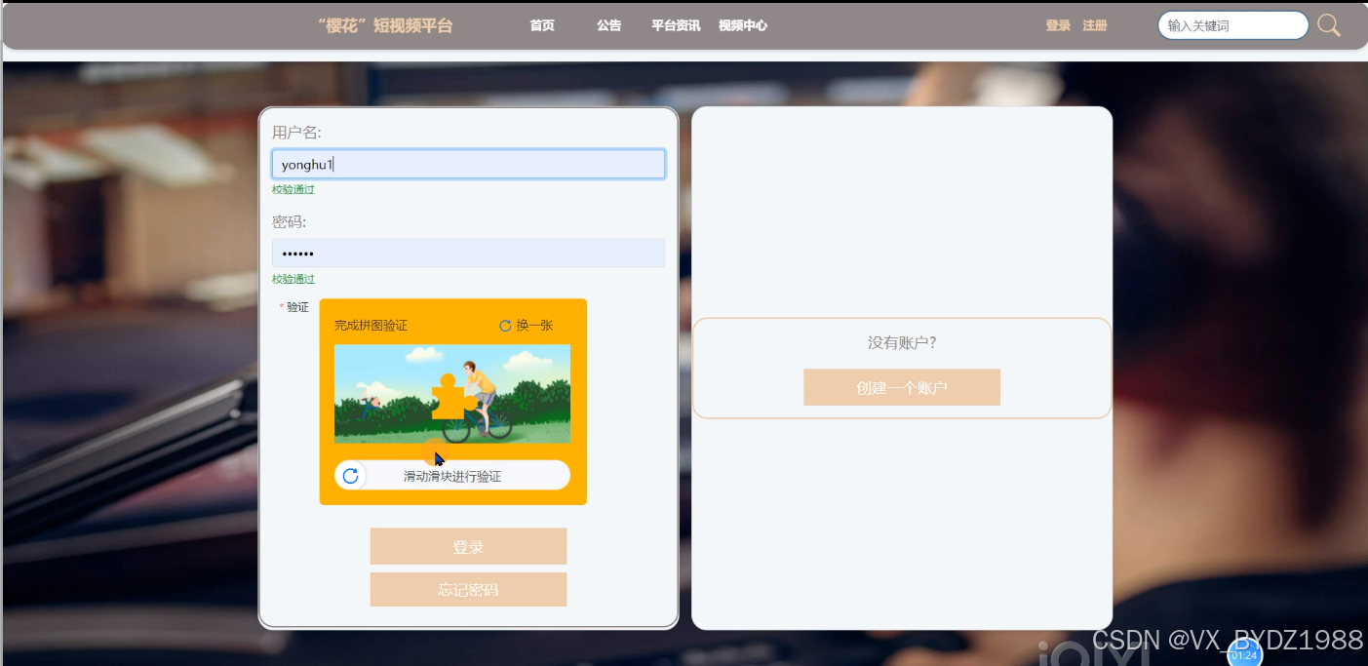Viewport: 1368px width, 666px height.
Task: Click 换一张 to change puzzle image
Action: pos(534,326)
